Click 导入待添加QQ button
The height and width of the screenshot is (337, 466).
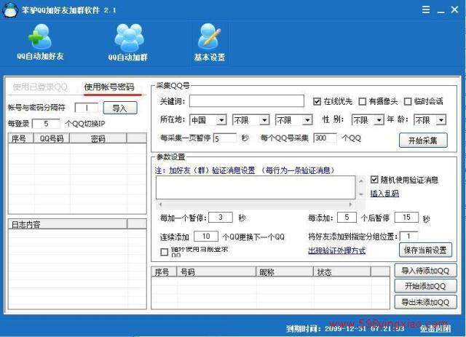coord(425,271)
